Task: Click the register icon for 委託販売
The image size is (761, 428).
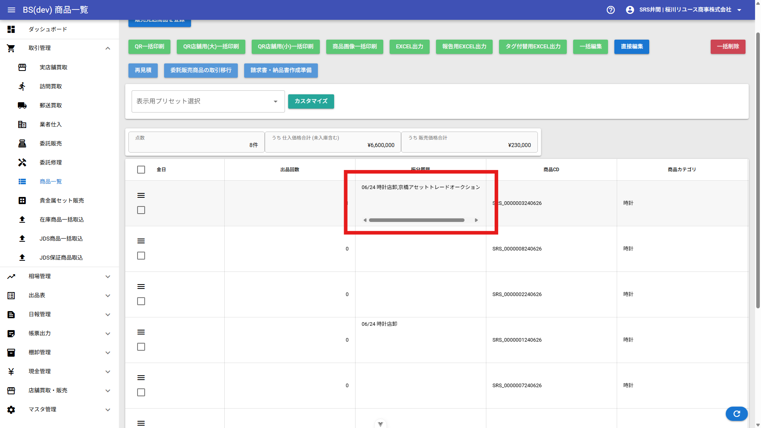Action: [x=22, y=143]
